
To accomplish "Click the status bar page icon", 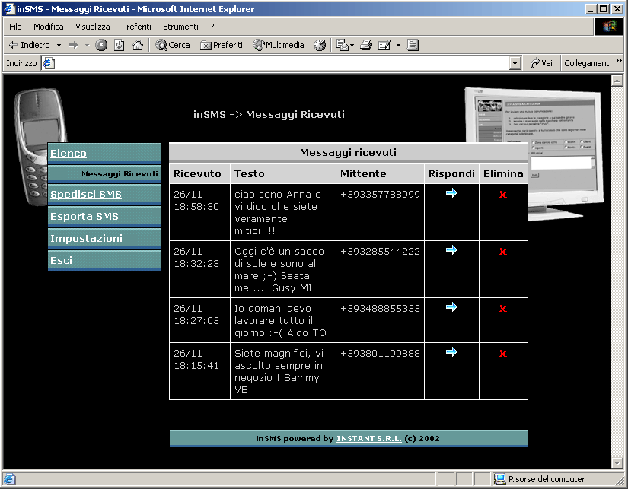I will 9,479.
